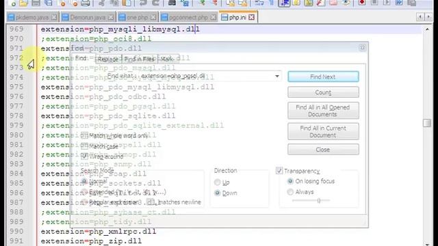The height and width of the screenshot is (246, 438).
Task: Click line 991 extension=php_zip.dll
Action: [x=91, y=241]
